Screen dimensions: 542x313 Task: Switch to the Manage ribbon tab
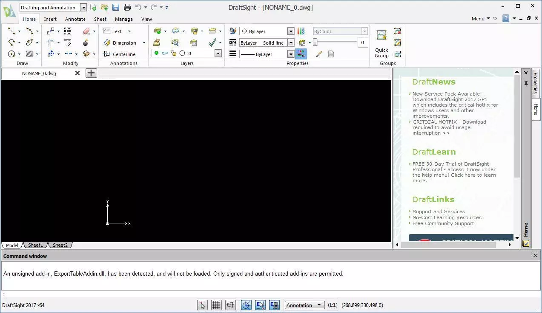click(124, 19)
